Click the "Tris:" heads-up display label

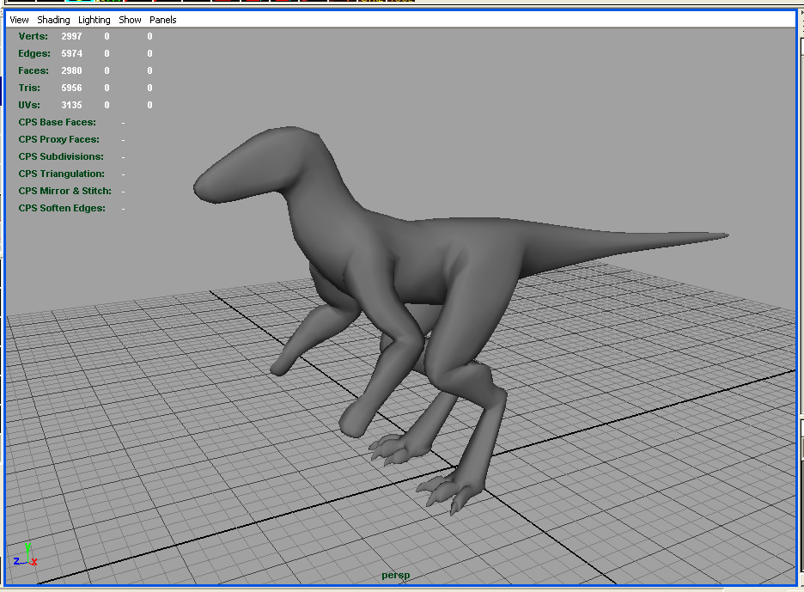(x=29, y=88)
